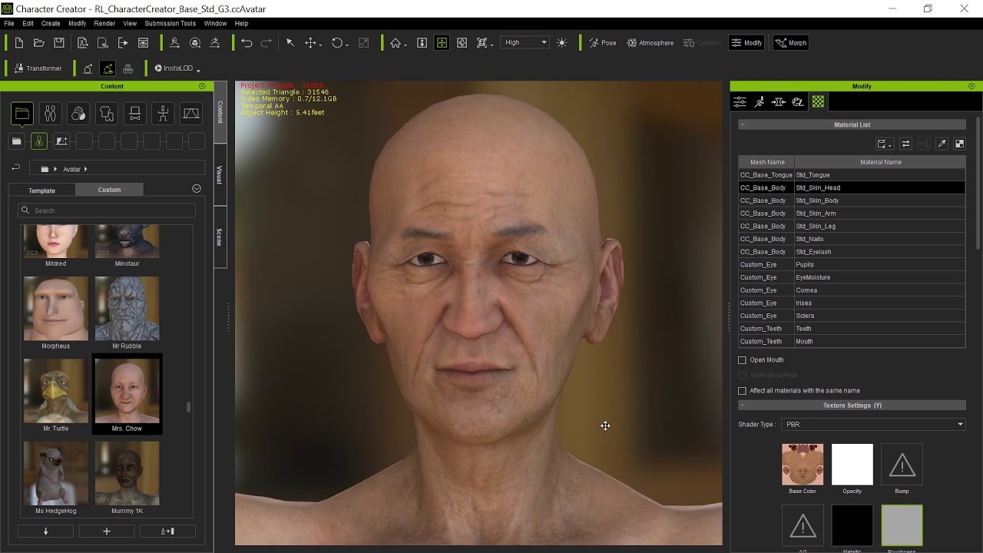The width and height of the screenshot is (983, 553).
Task: Click the Base Color texture swatch
Action: point(803,464)
